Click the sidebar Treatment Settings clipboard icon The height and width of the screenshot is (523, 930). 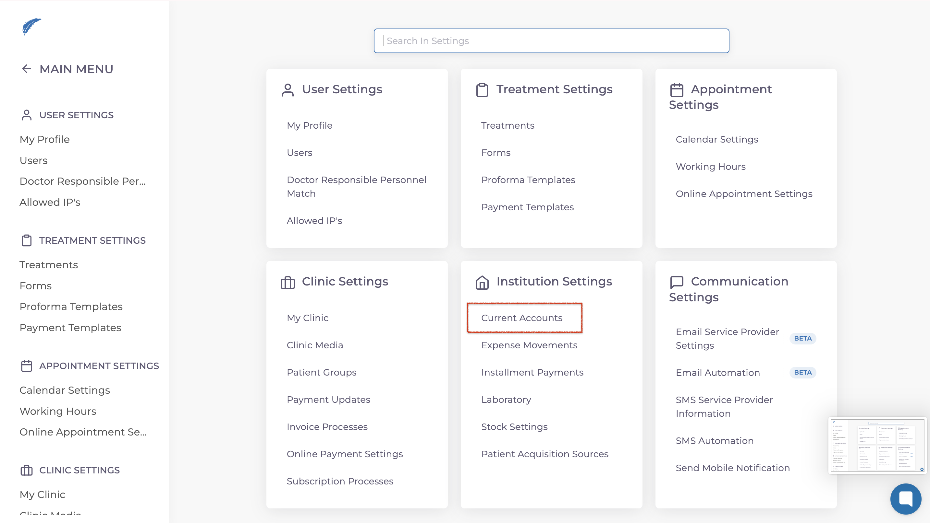point(26,240)
